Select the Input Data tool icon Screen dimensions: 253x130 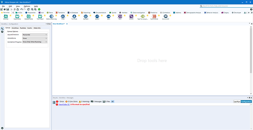[17, 16]
